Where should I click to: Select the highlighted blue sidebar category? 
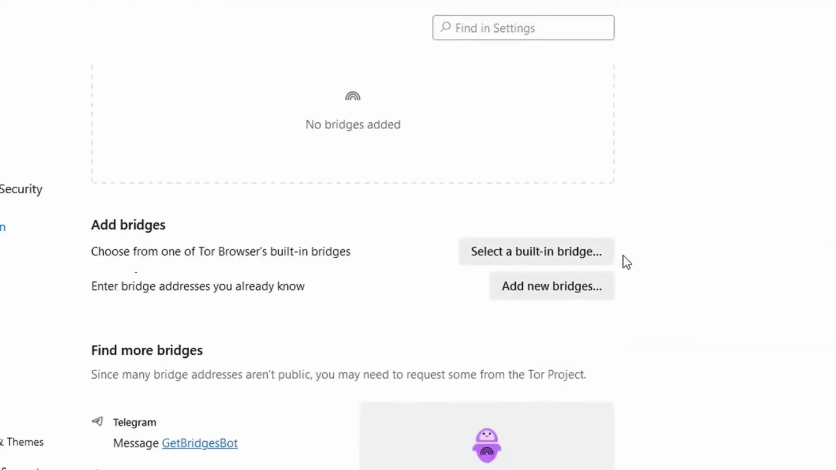tap(3, 227)
